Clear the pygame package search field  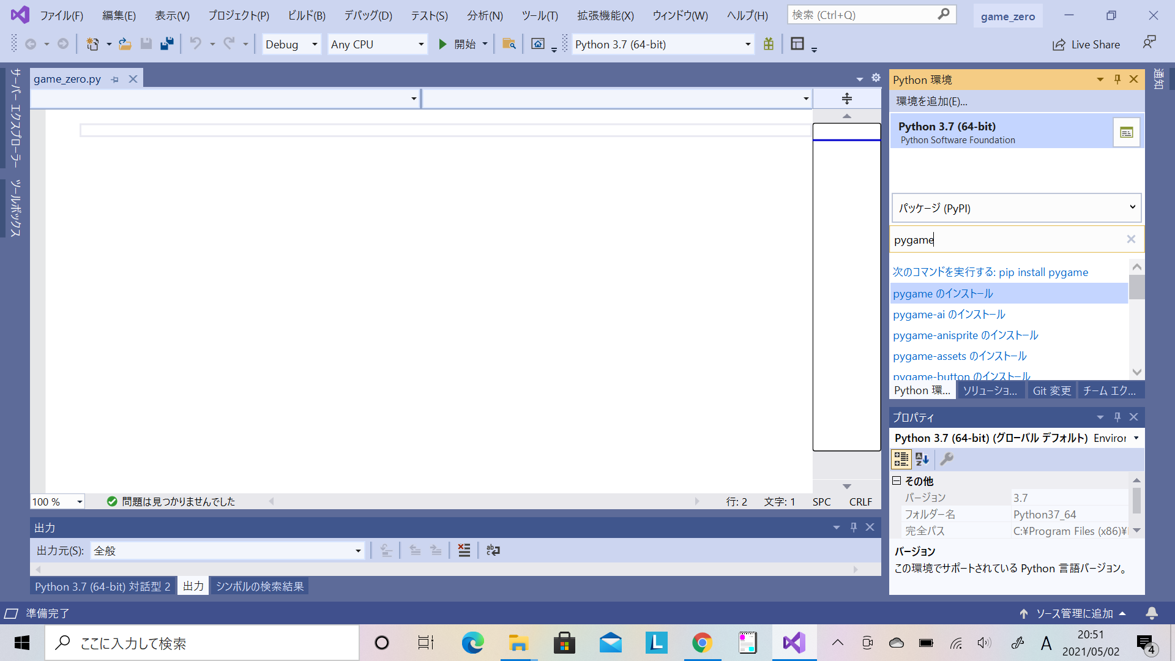(1131, 239)
